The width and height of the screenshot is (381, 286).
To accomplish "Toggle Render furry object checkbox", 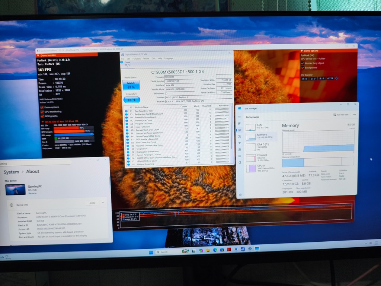I will point(303,63).
